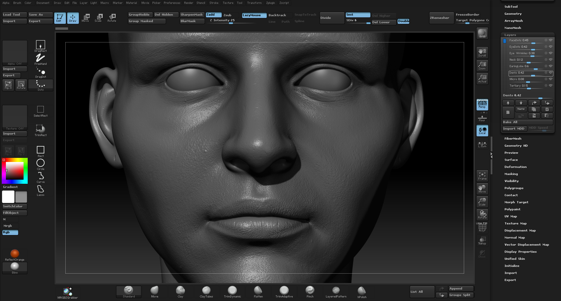Click the Load Tool button
561x301 pixels.
(14, 15)
